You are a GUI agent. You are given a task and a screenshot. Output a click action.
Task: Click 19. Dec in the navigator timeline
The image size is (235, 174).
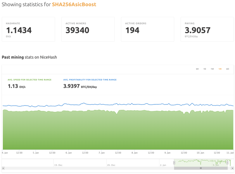(59, 165)
